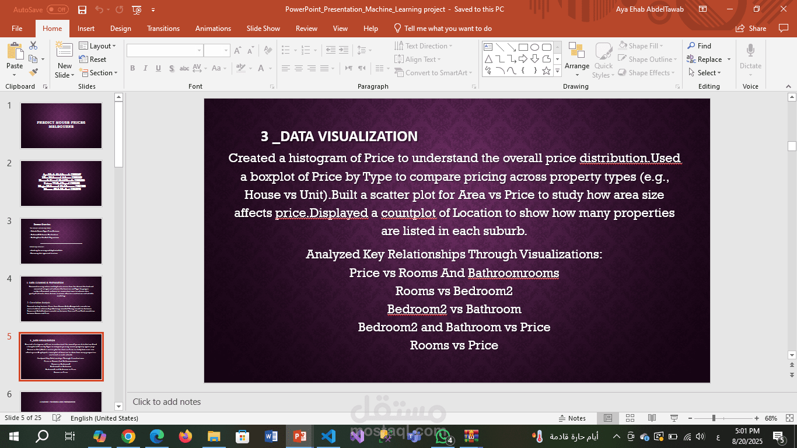This screenshot has width=797, height=448.
Task: Select the Right Arrow shape
Action: 523,58
